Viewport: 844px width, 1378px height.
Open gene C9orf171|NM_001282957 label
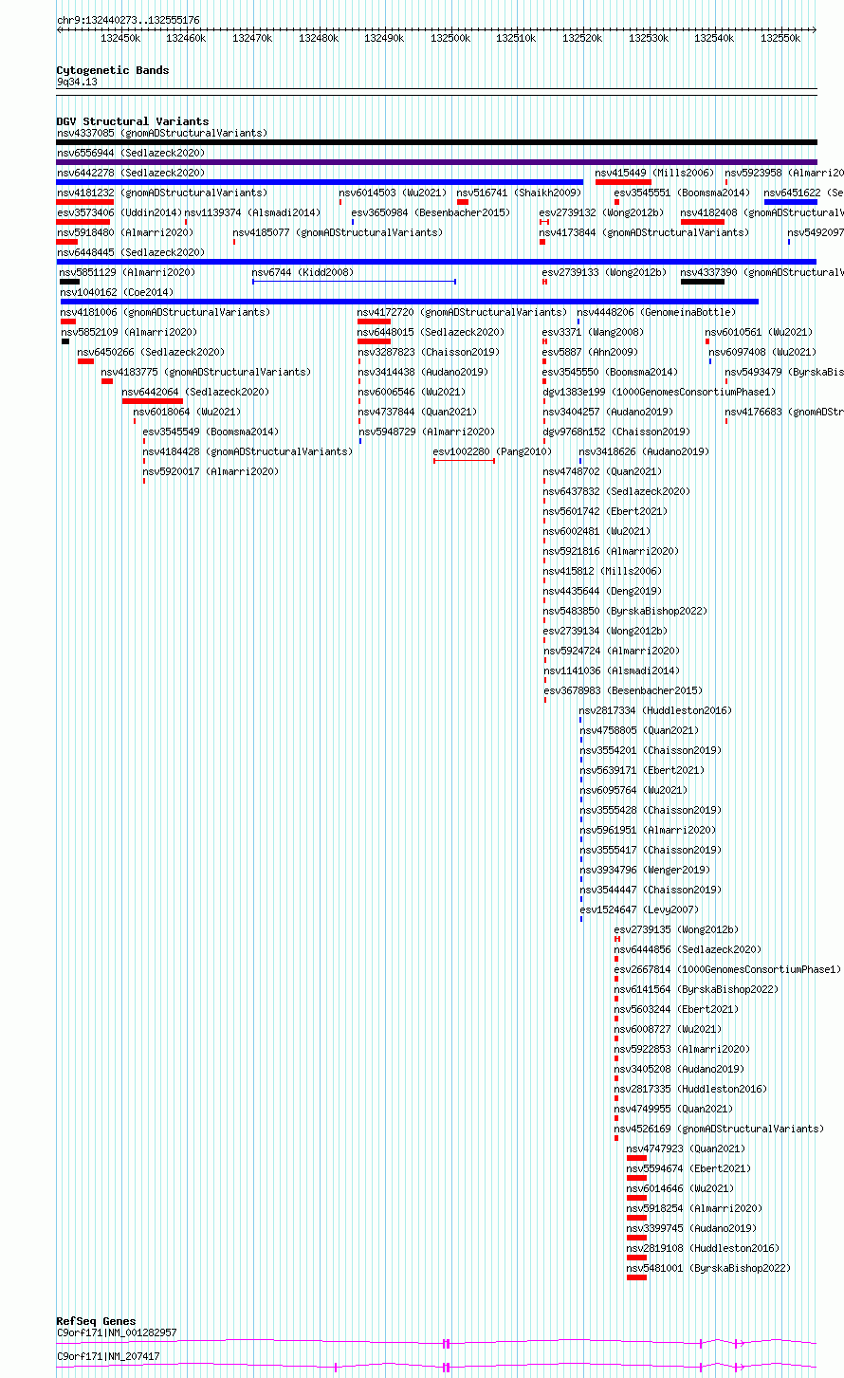(x=117, y=1332)
